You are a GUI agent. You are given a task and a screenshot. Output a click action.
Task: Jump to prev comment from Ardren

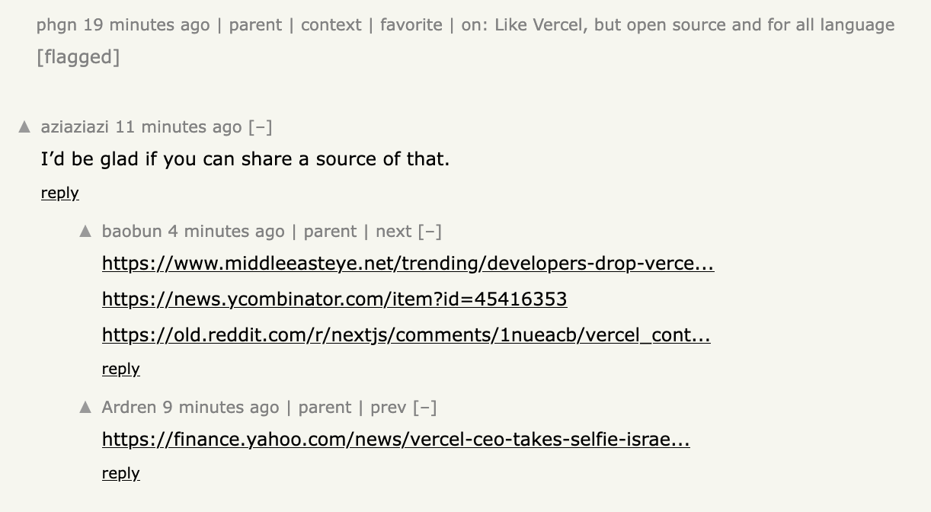point(388,408)
